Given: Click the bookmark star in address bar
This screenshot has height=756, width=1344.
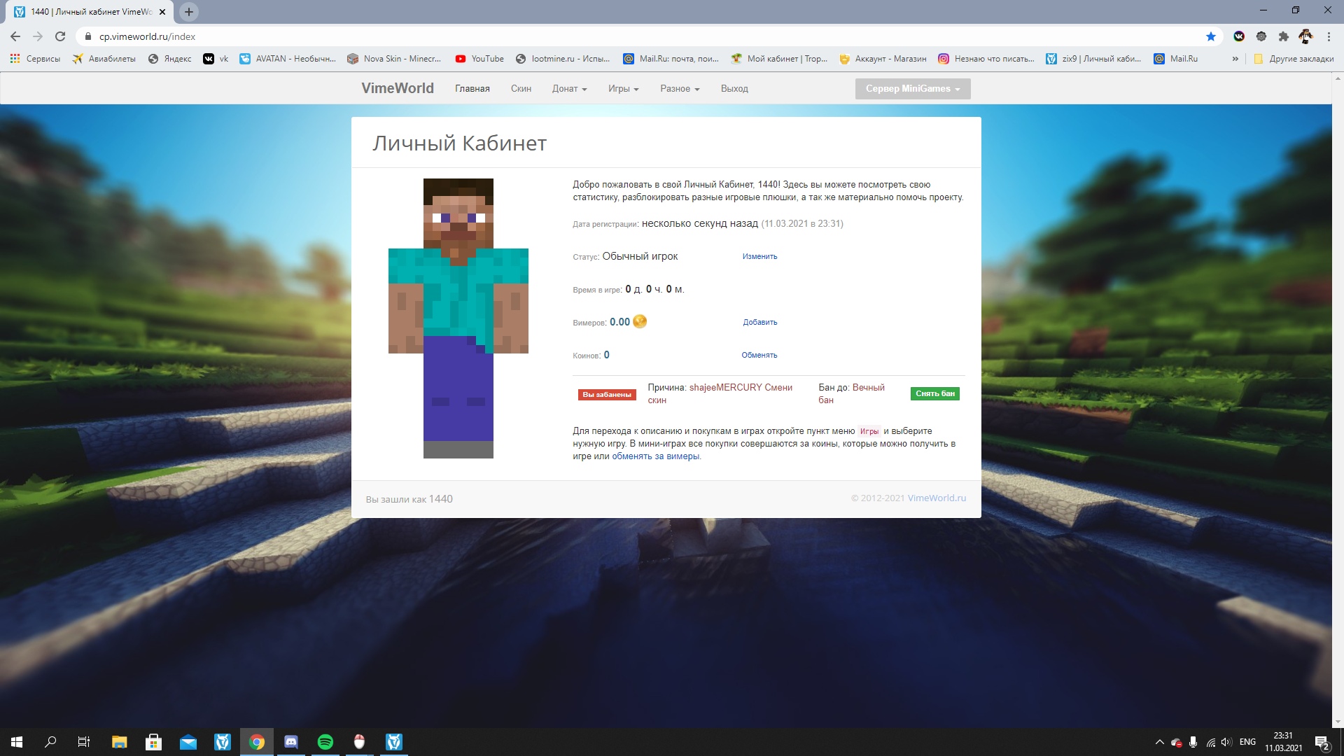Looking at the screenshot, I should [x=1211, y=36].
